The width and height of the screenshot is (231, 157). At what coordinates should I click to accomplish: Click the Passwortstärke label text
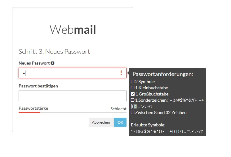pos(33,108)
